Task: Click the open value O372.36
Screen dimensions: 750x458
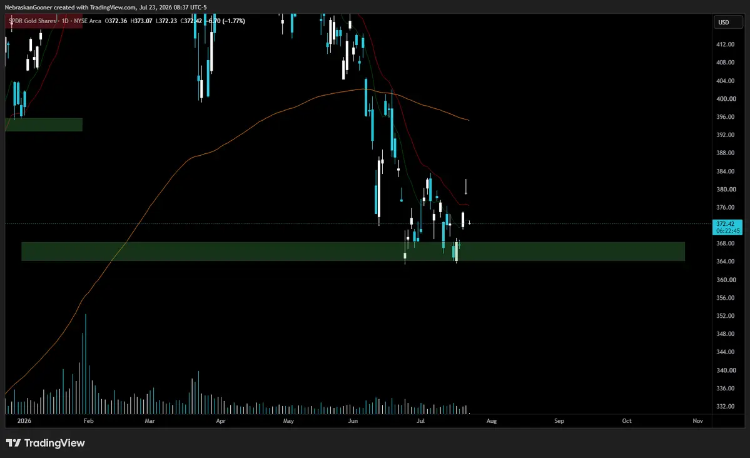Action: pyautogui.click(x=116, y=21)
